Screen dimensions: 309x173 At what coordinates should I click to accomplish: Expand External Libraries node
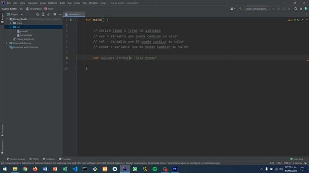pyautogui.click(x=7, y=43)
